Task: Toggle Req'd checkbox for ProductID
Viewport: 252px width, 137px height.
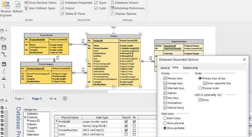Action: tap(126, 122)
